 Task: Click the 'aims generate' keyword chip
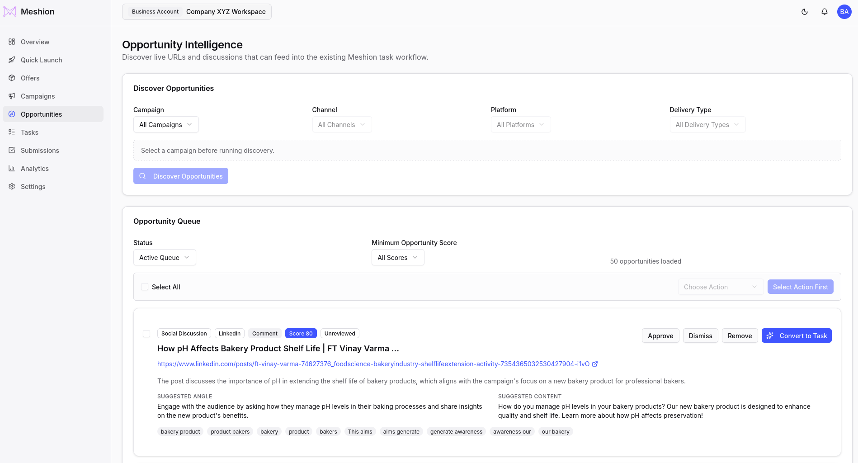pyautogui.click(x=401, y=431)
